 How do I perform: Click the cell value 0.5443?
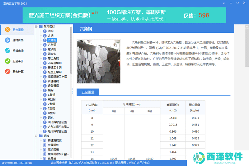click(x=173, y=118)
